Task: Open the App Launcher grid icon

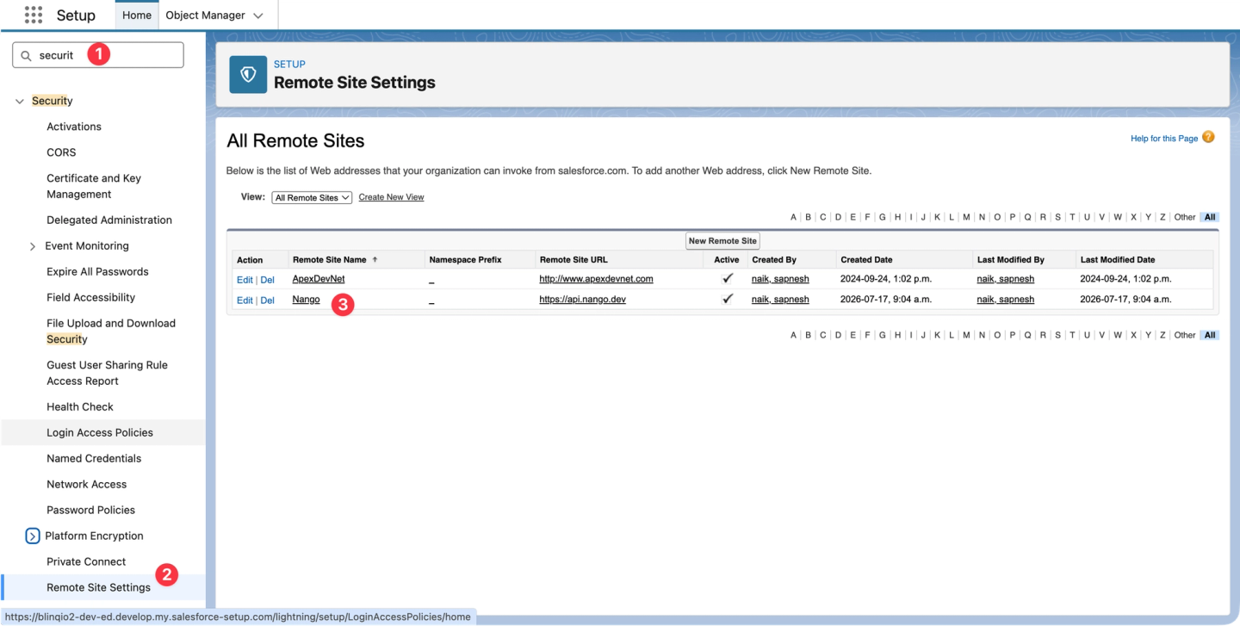Action: [x=34, y=15]
